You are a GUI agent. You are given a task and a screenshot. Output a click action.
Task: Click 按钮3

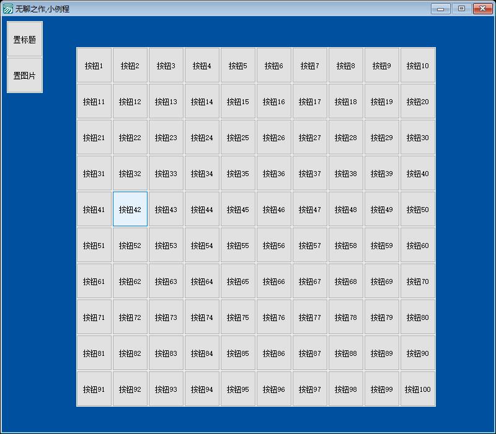(x=166, y=65)
